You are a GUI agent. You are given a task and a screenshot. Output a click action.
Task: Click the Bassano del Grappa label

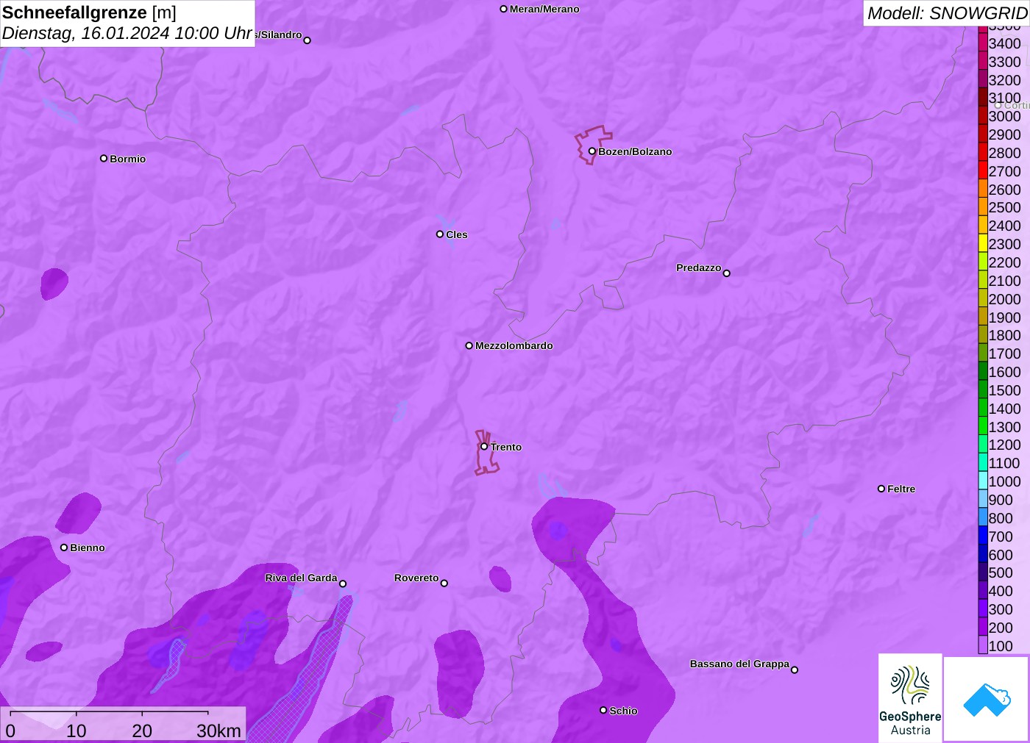click(x=739, y=664)
